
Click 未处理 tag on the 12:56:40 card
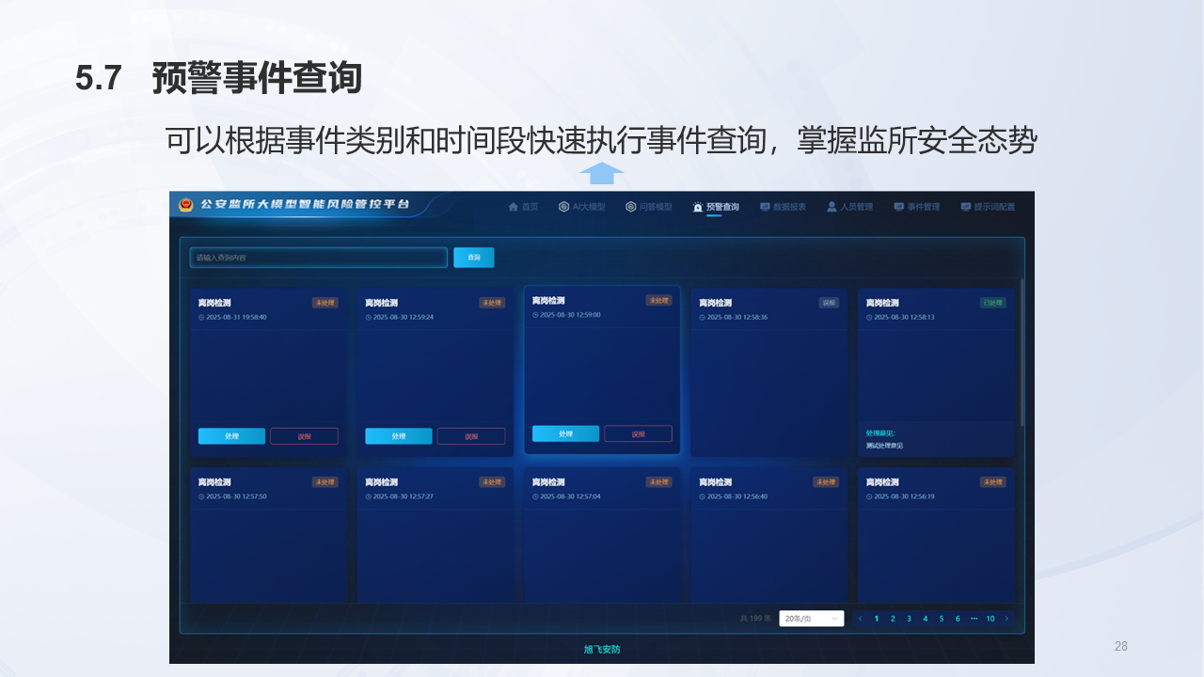pyautogui.click(x=826, y=481)
